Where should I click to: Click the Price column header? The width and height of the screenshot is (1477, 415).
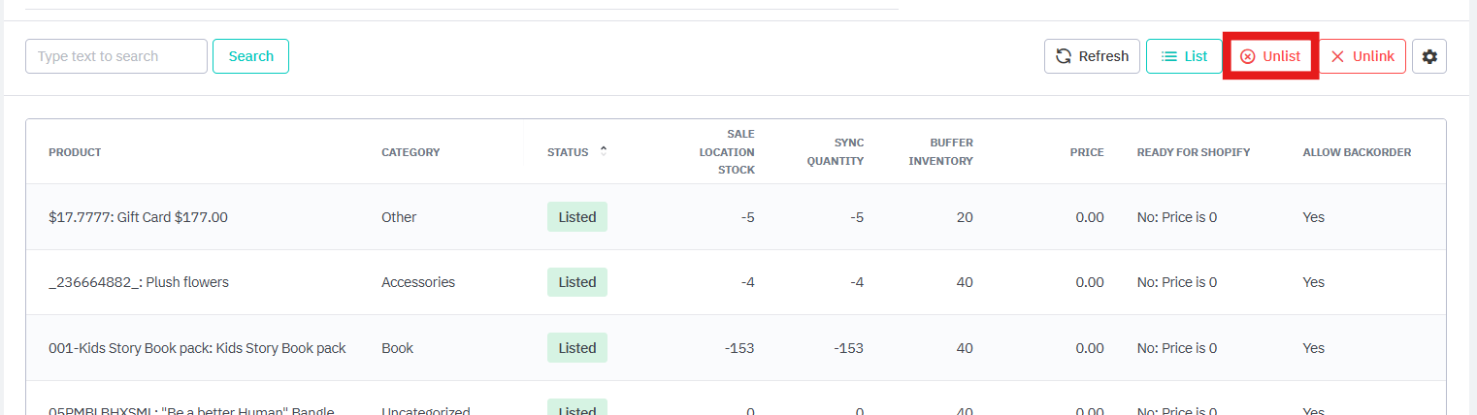coord(1086,152)
